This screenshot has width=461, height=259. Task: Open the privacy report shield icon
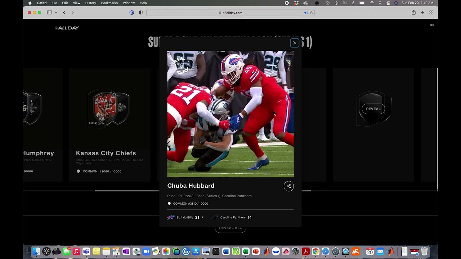coord(141,13)
